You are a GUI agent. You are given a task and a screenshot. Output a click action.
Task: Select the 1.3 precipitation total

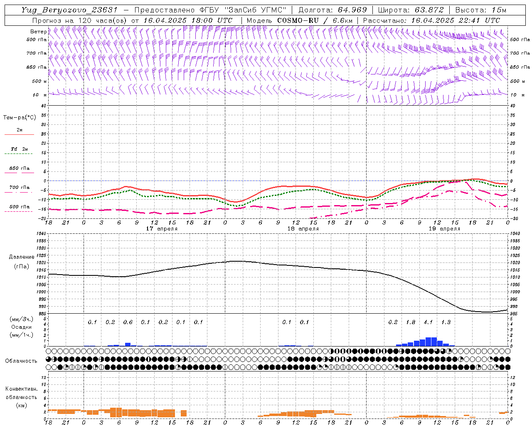pos(446,322)
